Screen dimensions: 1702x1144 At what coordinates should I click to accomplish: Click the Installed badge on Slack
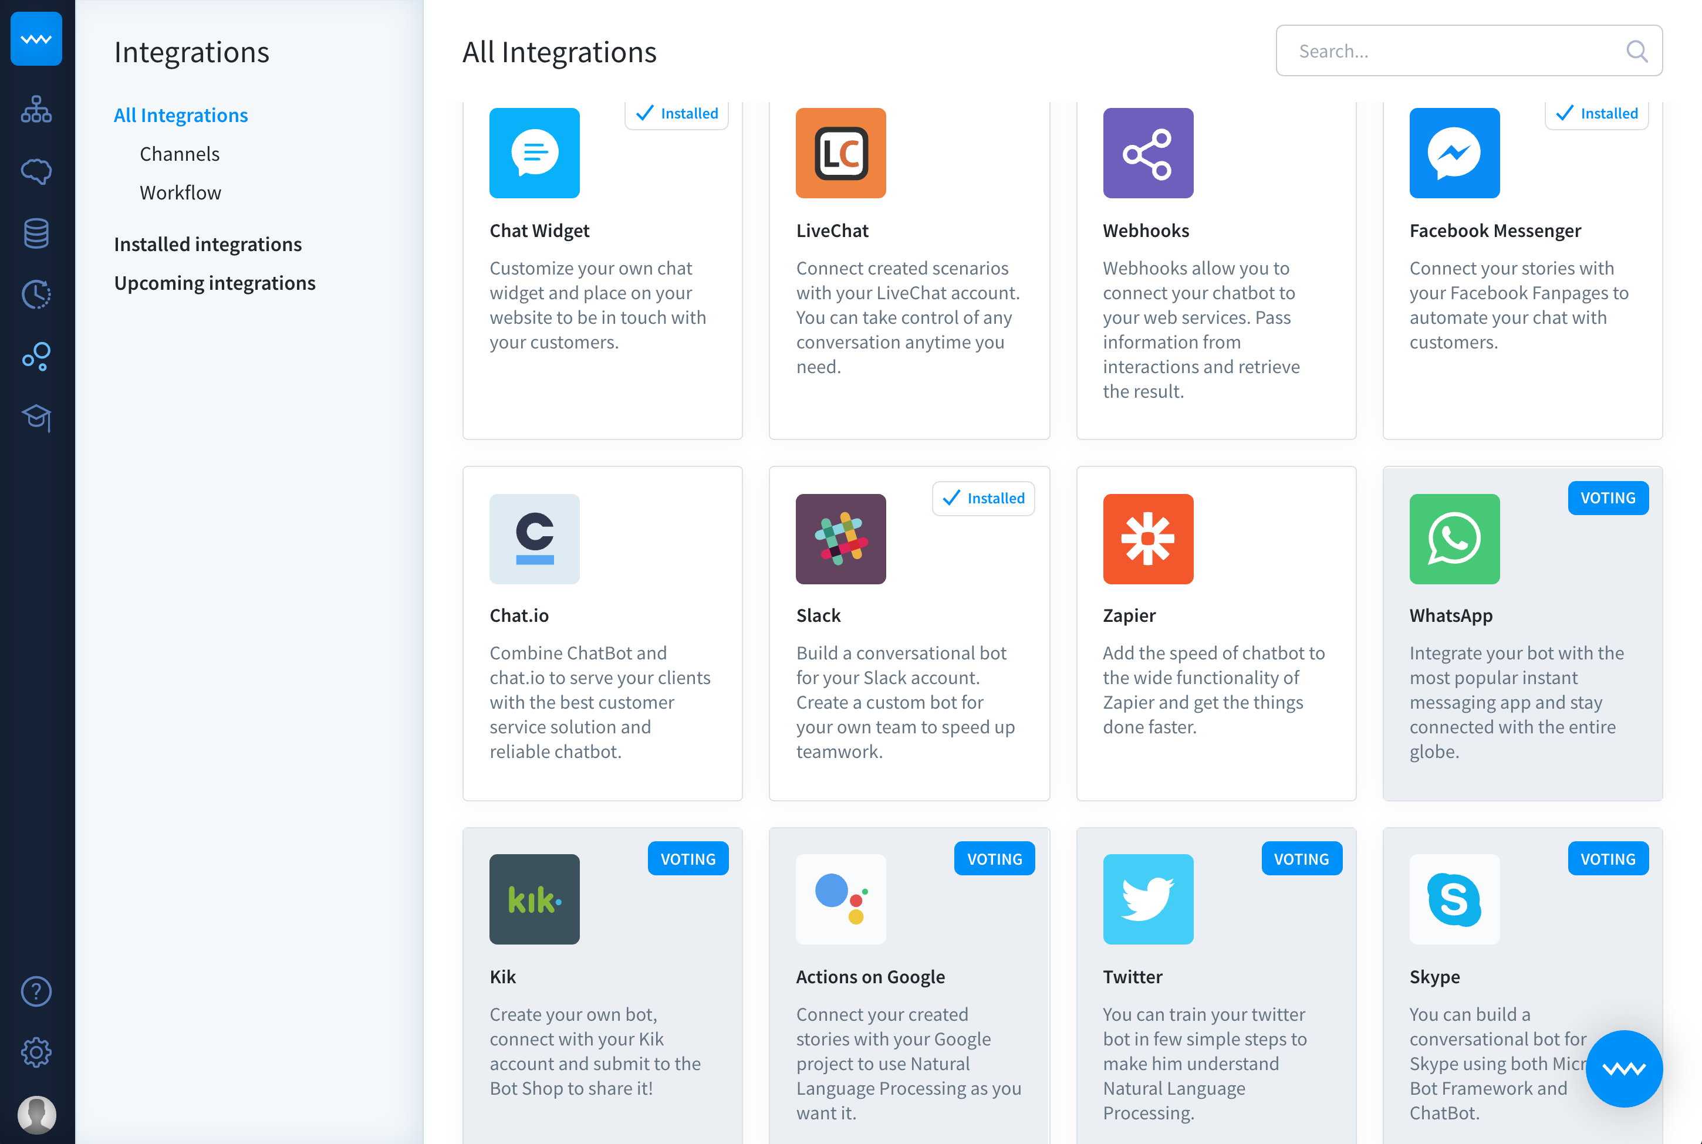(983, 498)
